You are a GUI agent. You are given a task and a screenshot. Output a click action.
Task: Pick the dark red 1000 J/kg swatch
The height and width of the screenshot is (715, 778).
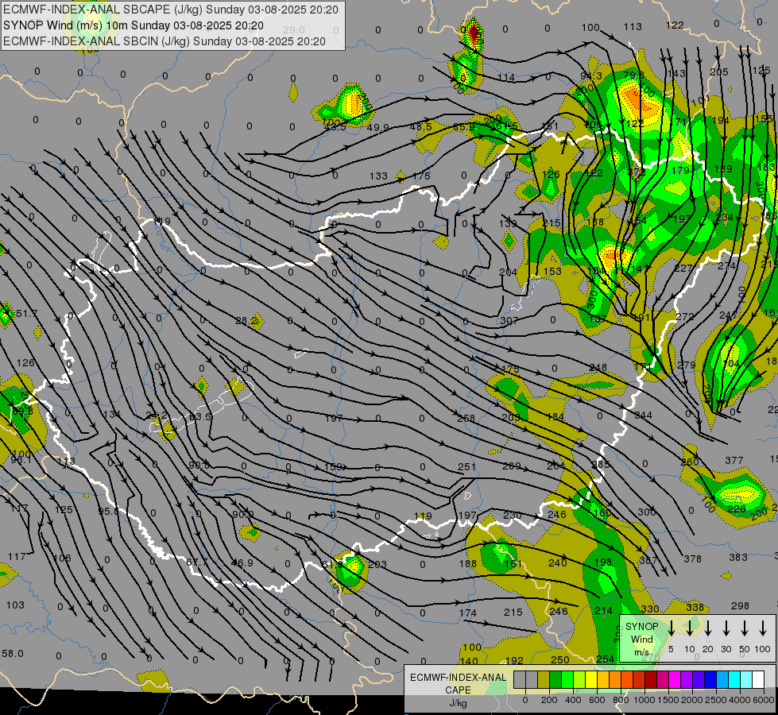point(651,680)
